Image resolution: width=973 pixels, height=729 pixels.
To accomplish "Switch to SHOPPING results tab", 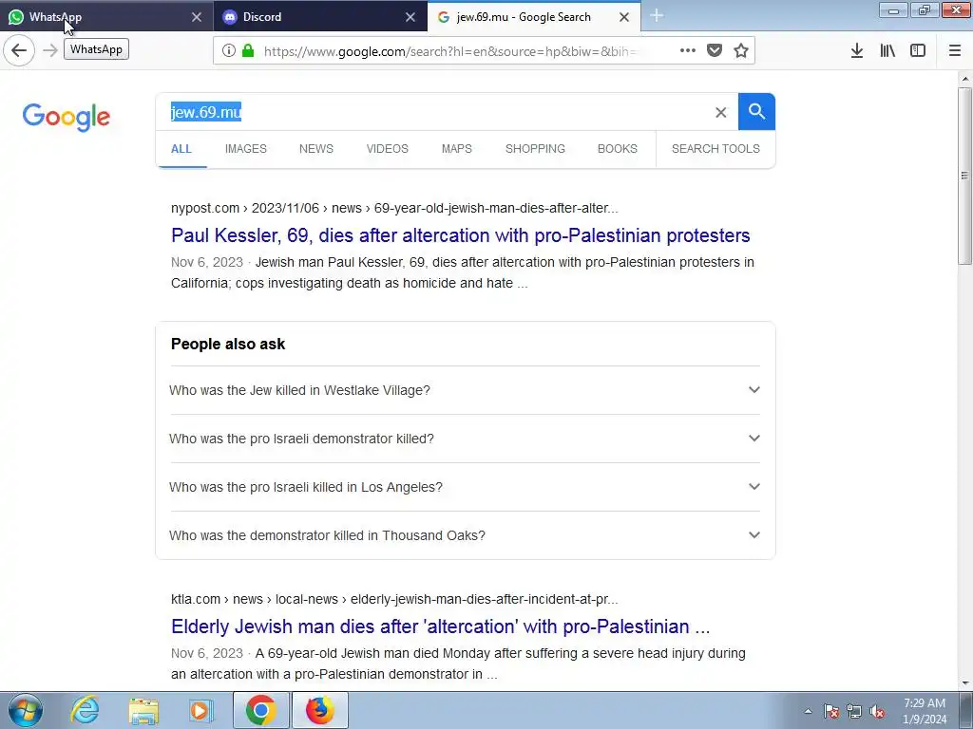I will click(535, 149).
